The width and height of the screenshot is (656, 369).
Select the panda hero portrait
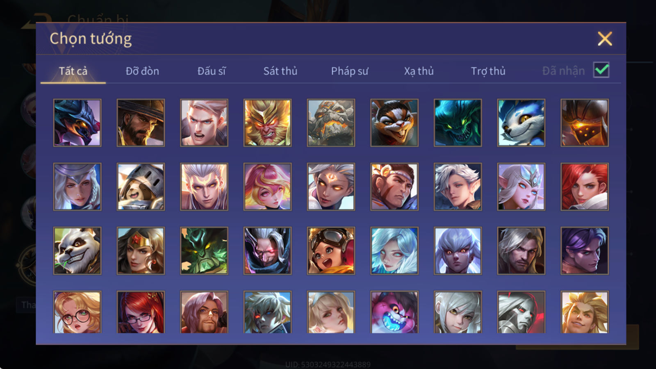[77, 251]
